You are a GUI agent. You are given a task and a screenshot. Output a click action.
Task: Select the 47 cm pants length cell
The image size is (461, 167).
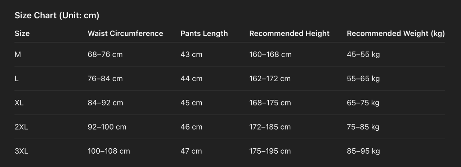pos(191,151)
